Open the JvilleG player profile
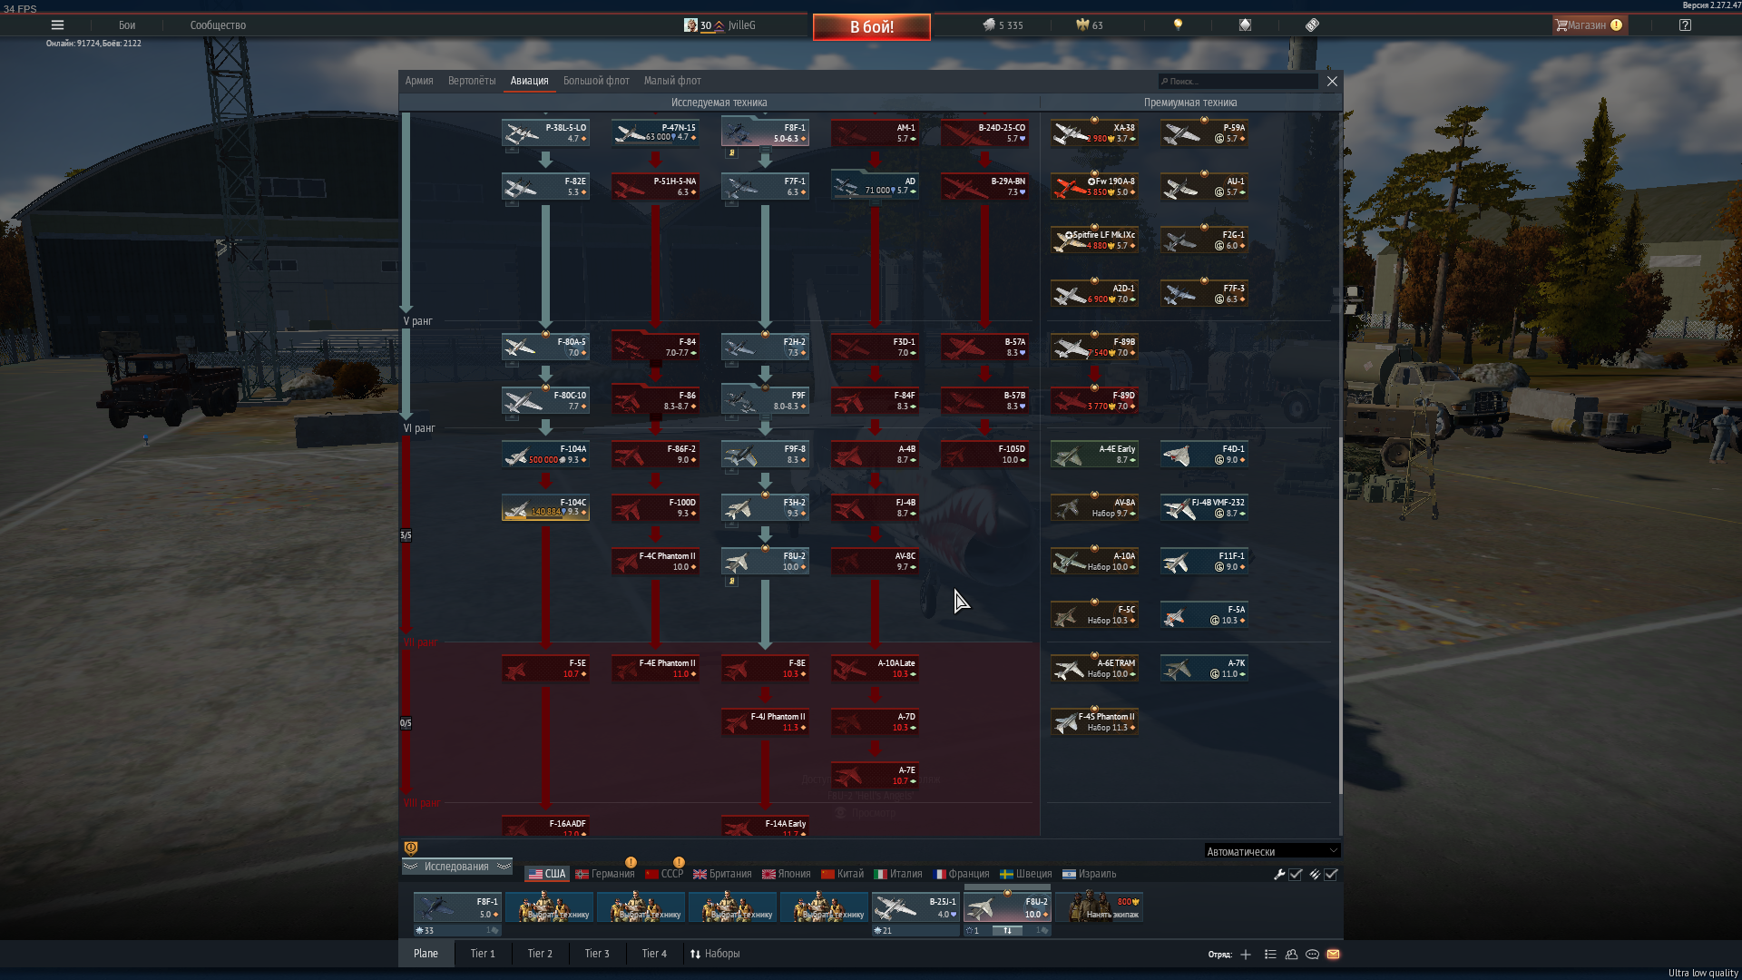The image size is (1742, 980). click(719, 25)
